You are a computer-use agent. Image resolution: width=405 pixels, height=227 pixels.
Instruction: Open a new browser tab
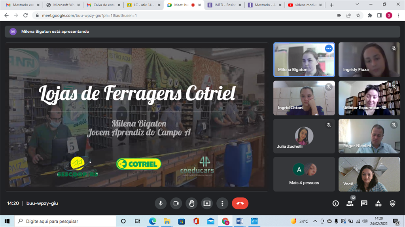click(x=332, y=5)
